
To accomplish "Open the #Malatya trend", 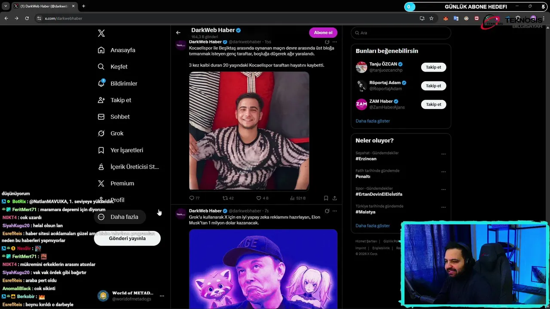I will click(365, 212).
